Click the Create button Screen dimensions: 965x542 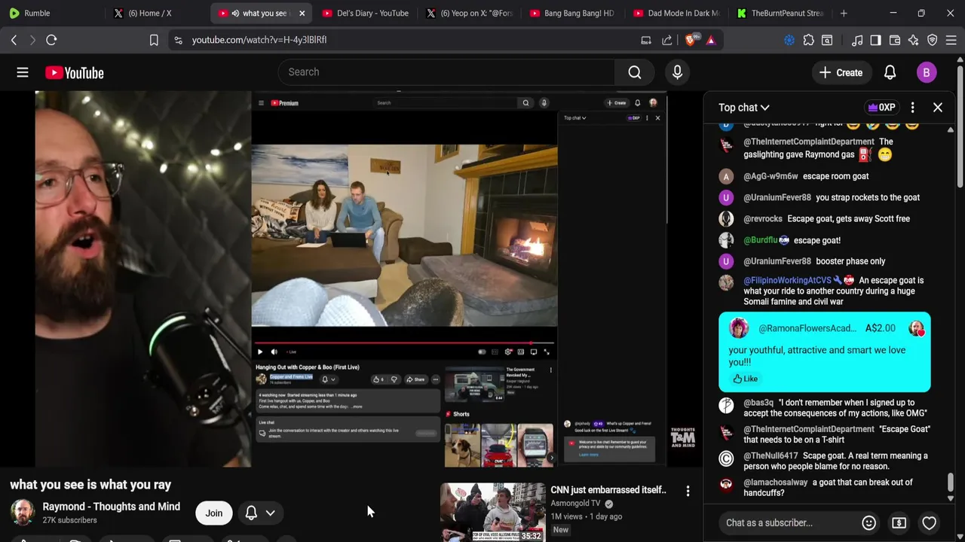point(841,72)
